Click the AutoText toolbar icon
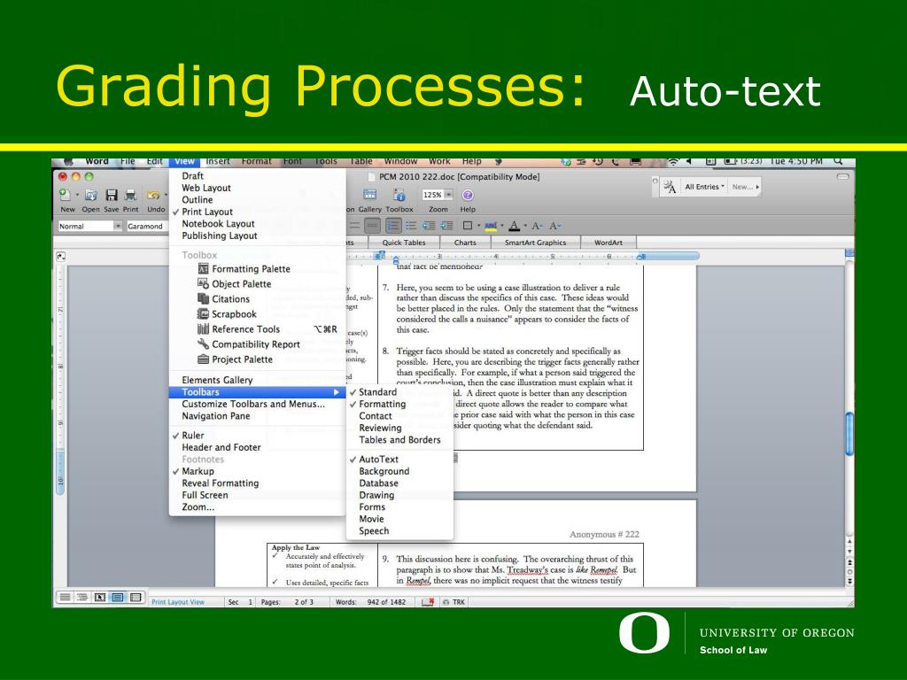The image size is (907, 680). point(670,187)
